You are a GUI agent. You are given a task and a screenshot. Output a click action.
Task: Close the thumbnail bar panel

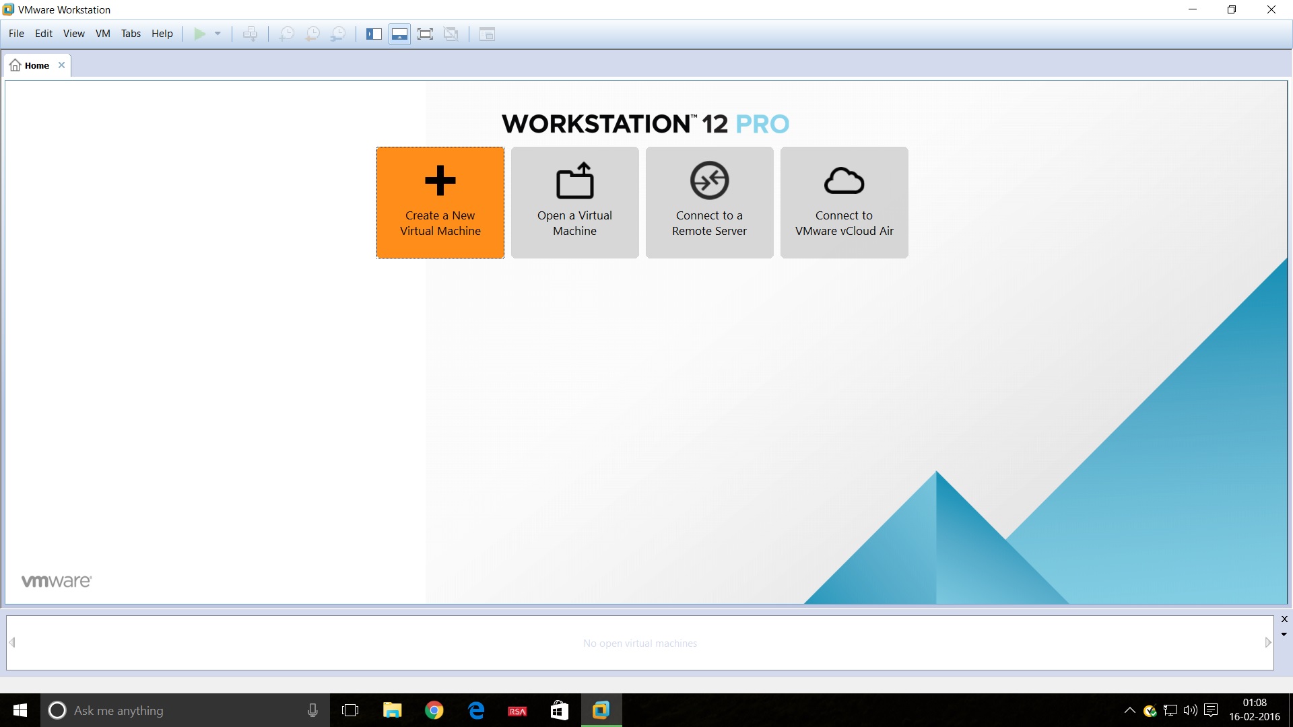point(1284,619)
